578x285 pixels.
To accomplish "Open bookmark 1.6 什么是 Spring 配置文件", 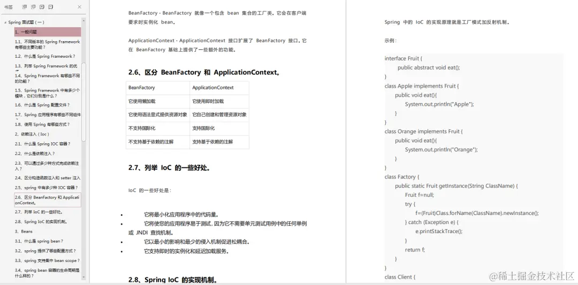I will 42,105.
